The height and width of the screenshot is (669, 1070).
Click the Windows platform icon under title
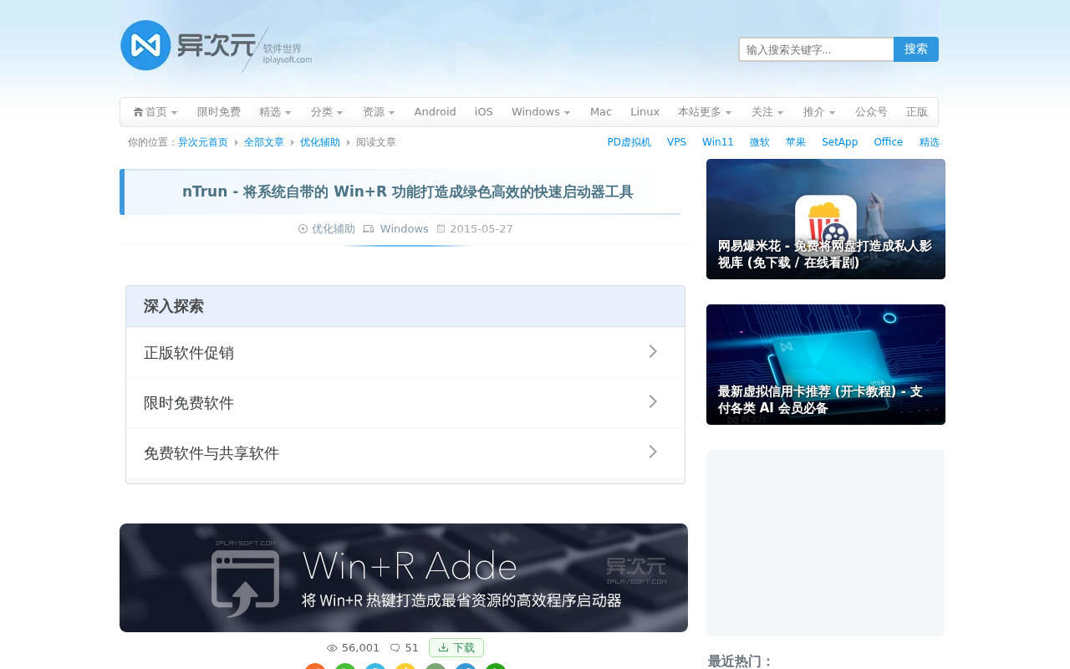point(369,229)
